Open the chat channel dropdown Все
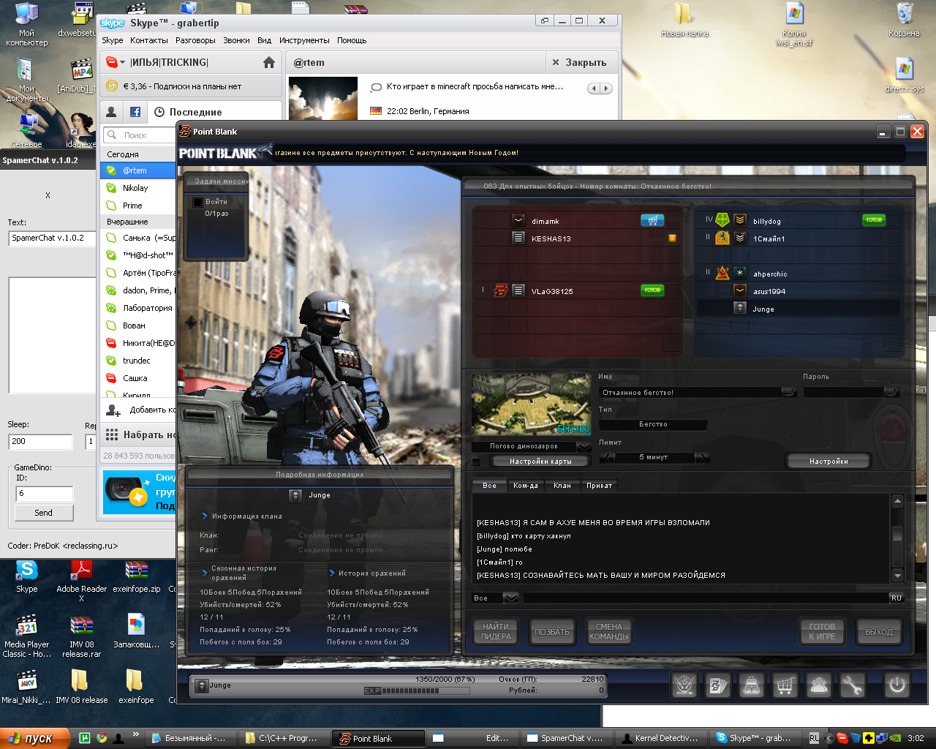The width and height of the screenshot is (936, 749). click(x=510, y=598)
